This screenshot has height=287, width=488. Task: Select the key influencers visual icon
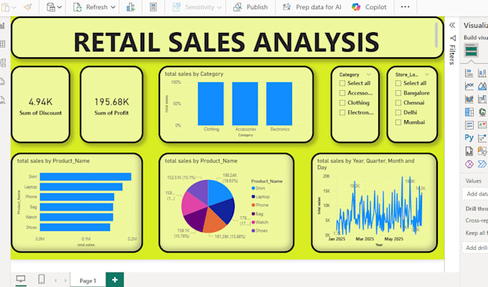point(482,137)
